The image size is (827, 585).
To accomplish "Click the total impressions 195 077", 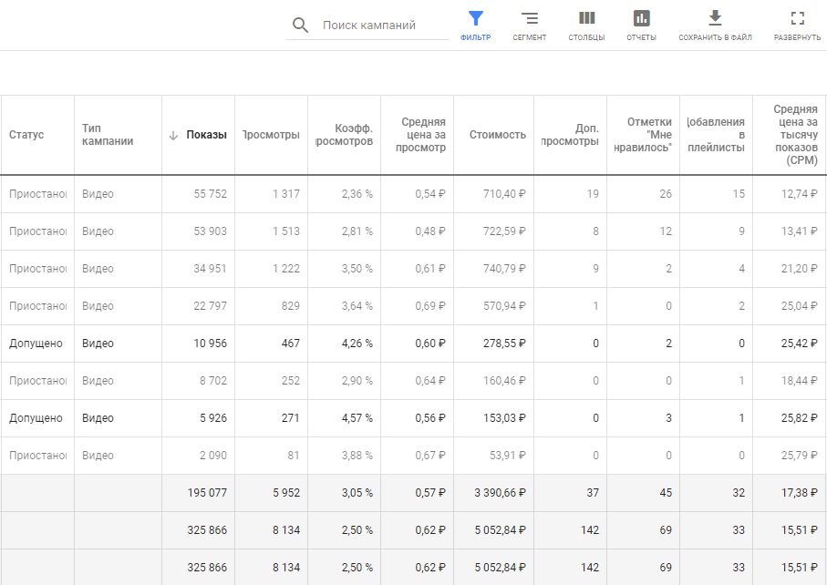I will click(207, 493).
